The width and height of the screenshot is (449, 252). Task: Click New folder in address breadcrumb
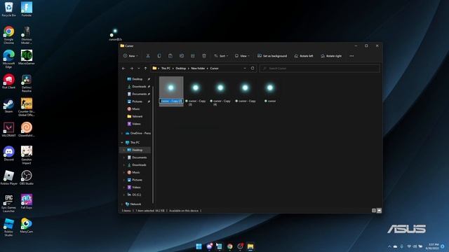click(198, 69)
